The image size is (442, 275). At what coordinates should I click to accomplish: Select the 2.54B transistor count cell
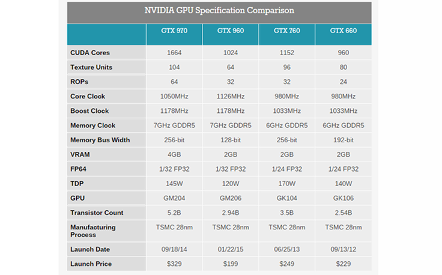tap(344, 213)
